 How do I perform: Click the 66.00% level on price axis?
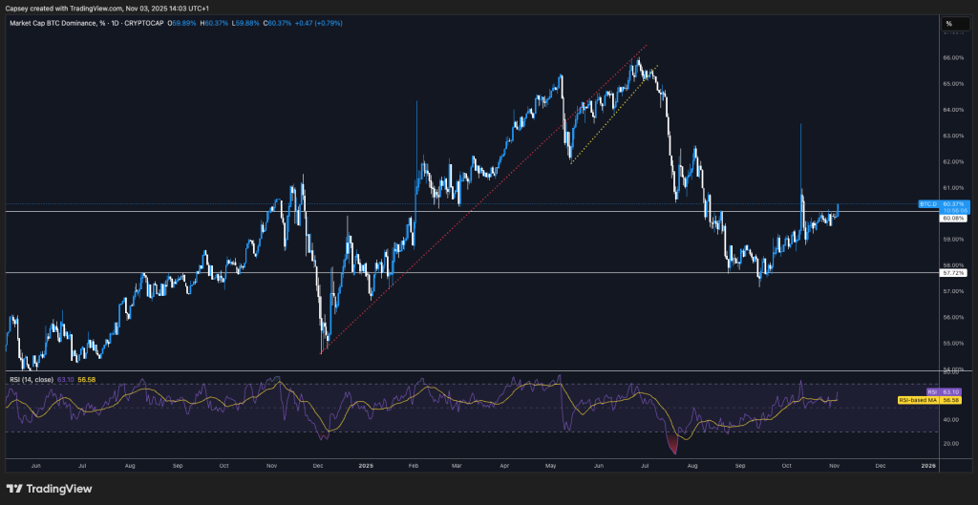[x=955, y=57]
